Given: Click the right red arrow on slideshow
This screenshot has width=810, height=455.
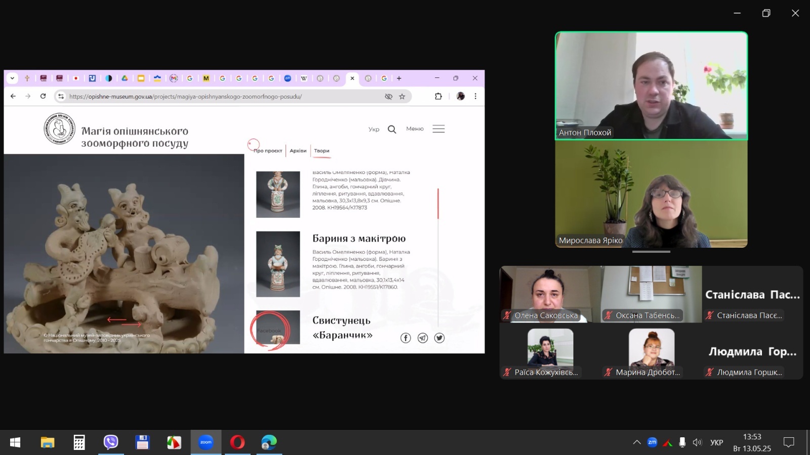Looking at the screenshot, I should 132,325.
